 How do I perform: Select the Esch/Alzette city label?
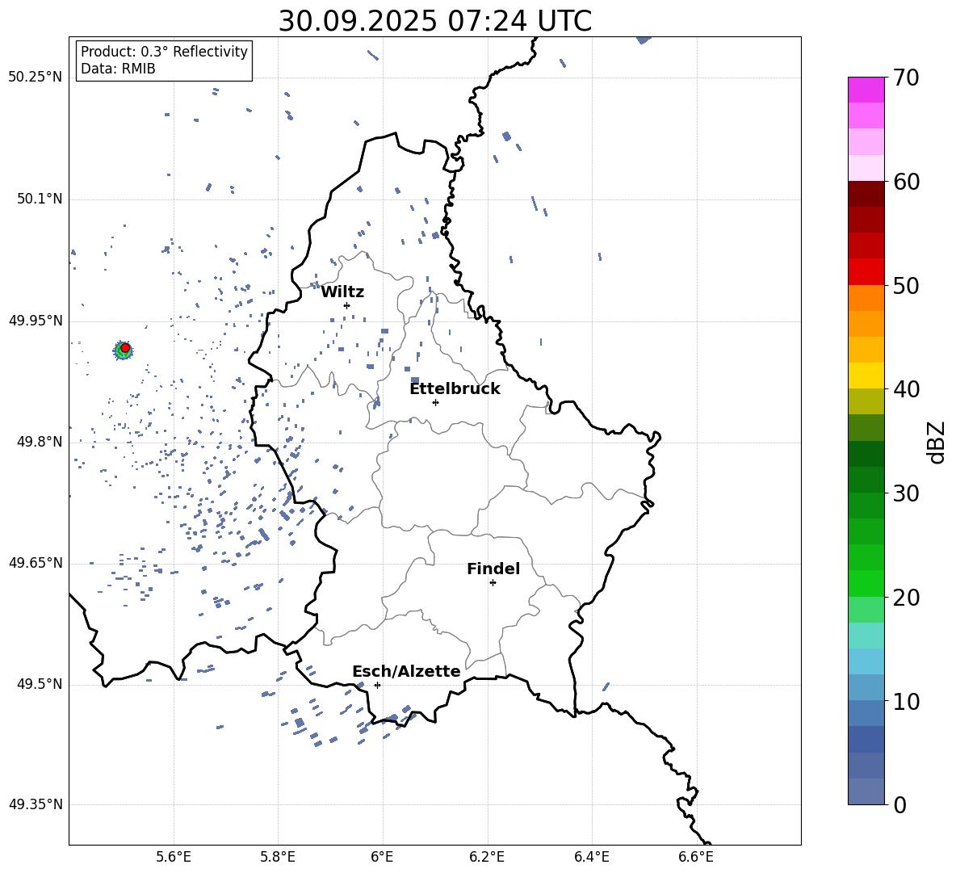coord(406,671)
